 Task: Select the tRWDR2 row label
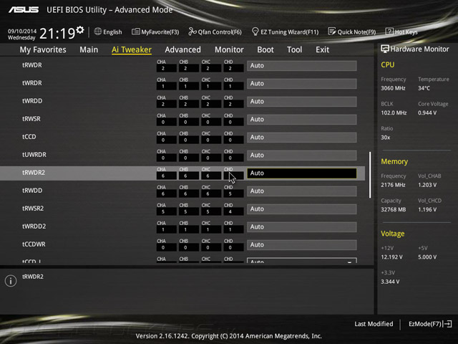tap(34, 173)
